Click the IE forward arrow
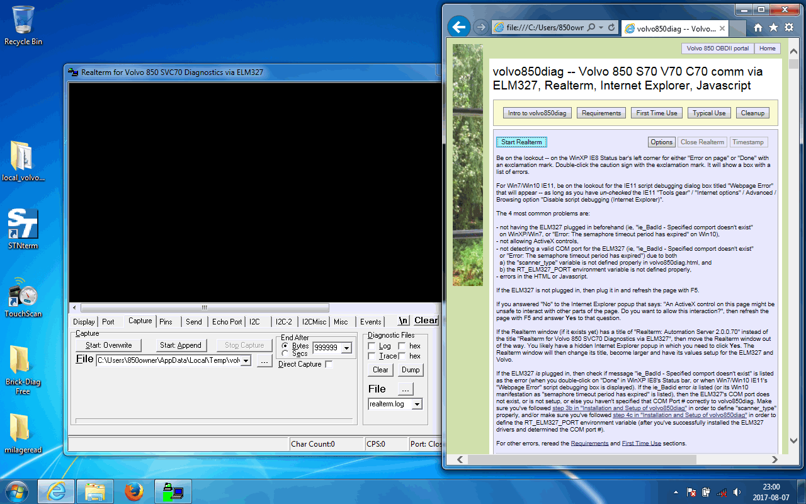Image resolution: width=806 pixels, height=504 pixels. point(480,27)
